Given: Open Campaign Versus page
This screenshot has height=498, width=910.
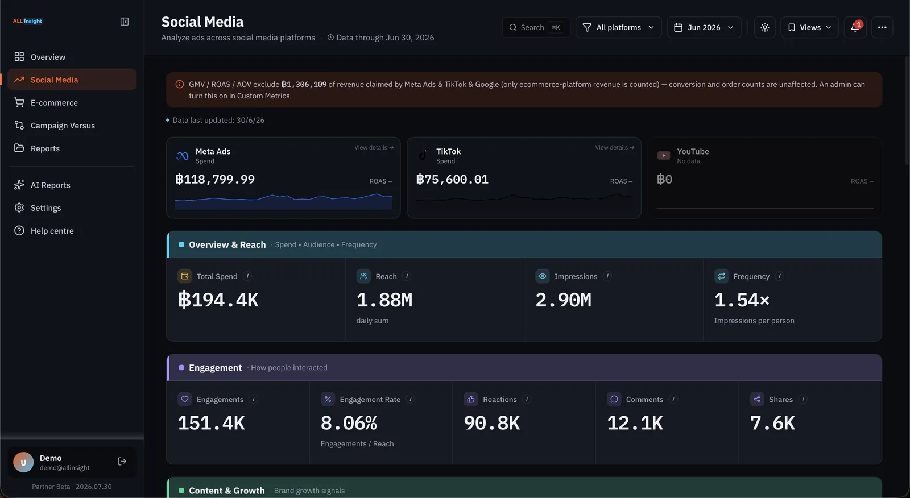Looking at the screenshot, I should click(x=72, y=126).
